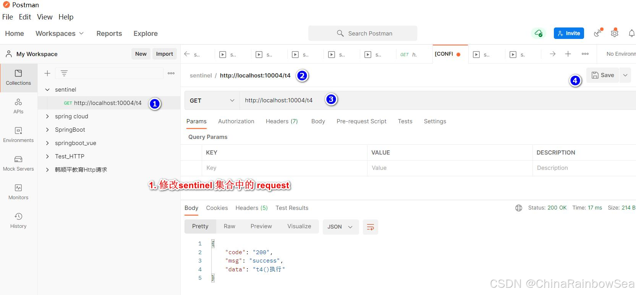The image size is (636, 295).
Task: Expand the SpringBoot collection
Action: click(x=47, y=130)
